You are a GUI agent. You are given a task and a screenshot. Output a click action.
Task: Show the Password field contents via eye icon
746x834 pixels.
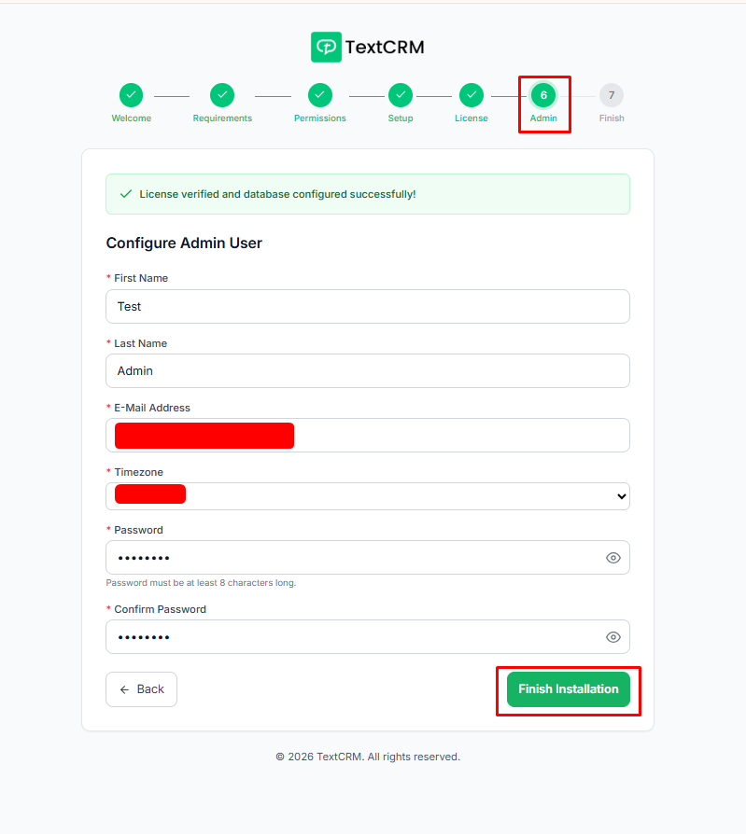click(x=613, y=558)
